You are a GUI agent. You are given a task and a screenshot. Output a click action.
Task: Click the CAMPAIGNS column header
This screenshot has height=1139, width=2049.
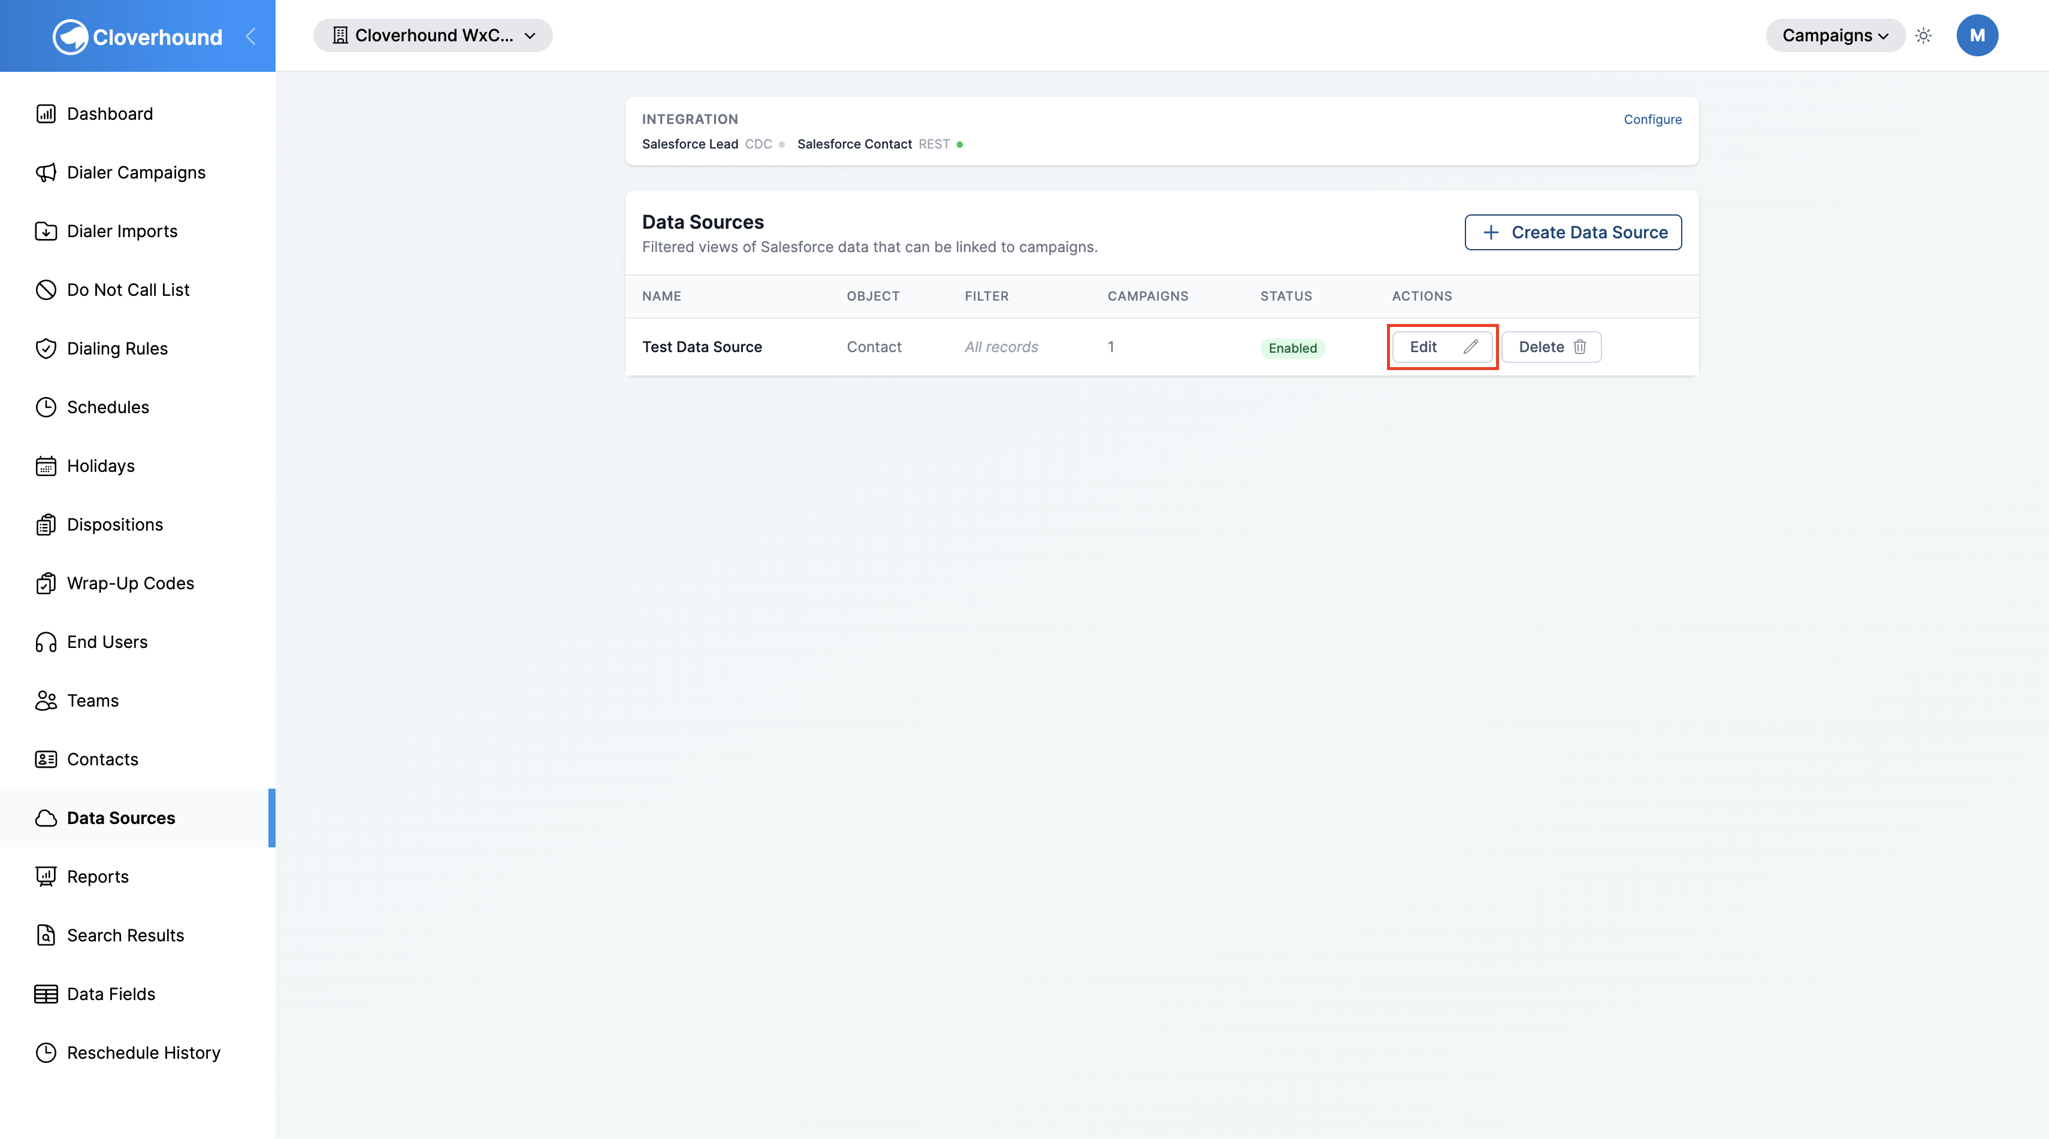tap(1147, 296)
